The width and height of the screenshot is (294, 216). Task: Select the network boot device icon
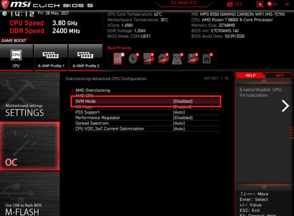click(207, 58)
